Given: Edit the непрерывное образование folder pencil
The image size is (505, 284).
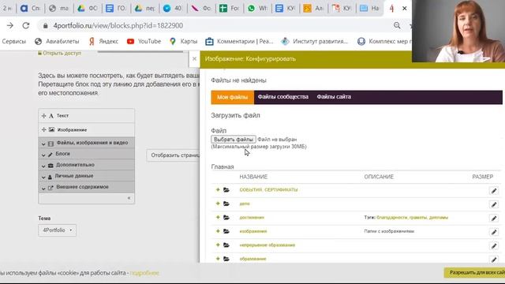Looking at the screenshot, I should (494, 246).
